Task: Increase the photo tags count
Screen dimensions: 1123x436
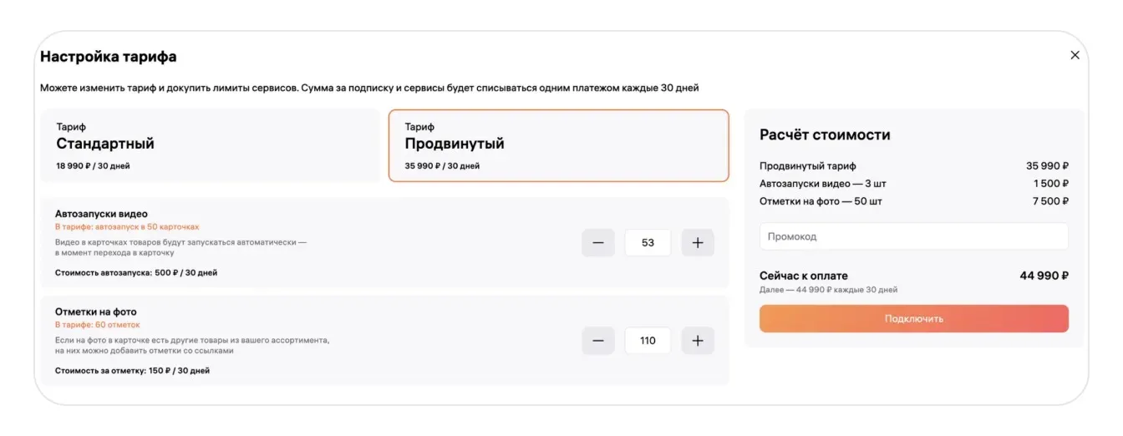Action: [698, 341]
